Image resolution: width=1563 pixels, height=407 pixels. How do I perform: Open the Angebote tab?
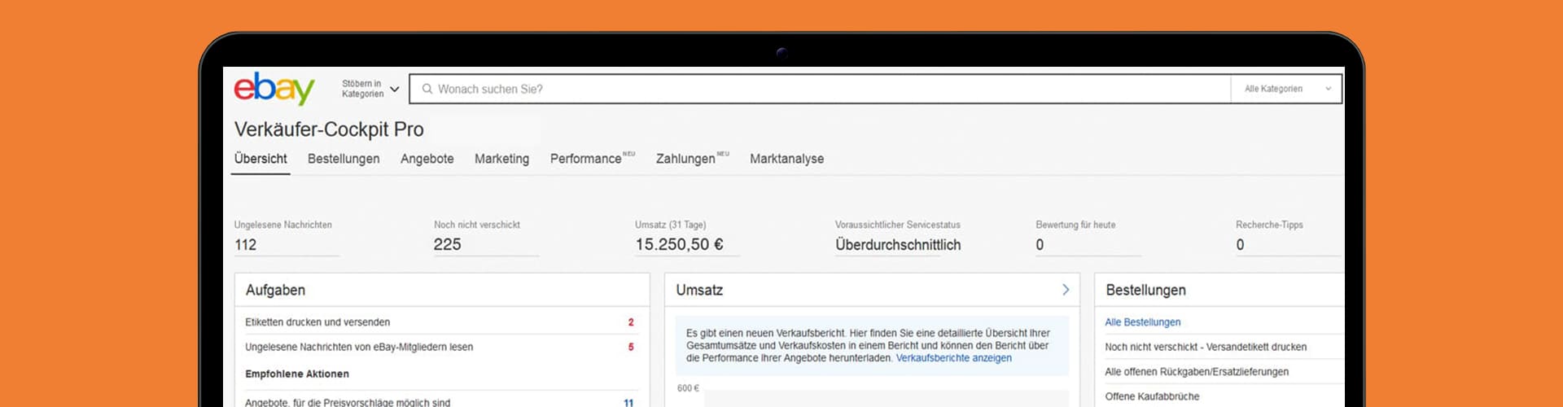[427, 159]
